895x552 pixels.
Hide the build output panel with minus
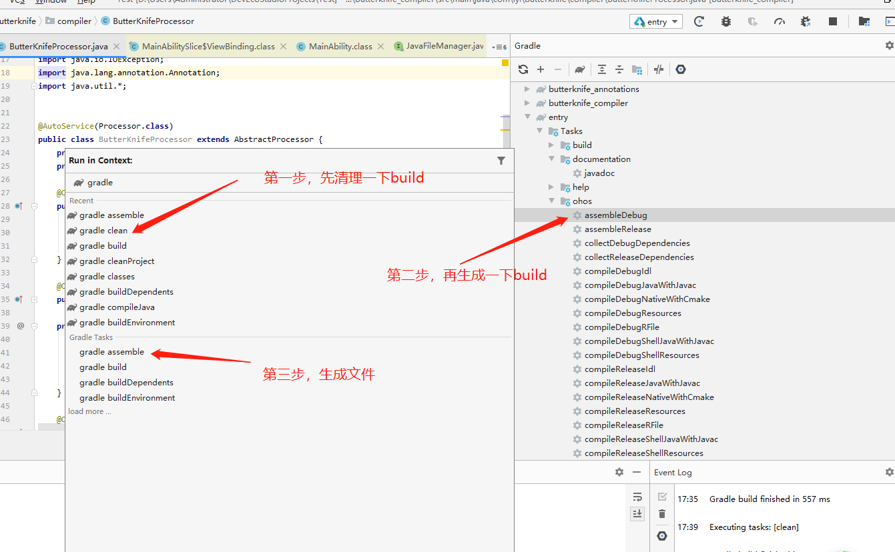coord(637,472)
